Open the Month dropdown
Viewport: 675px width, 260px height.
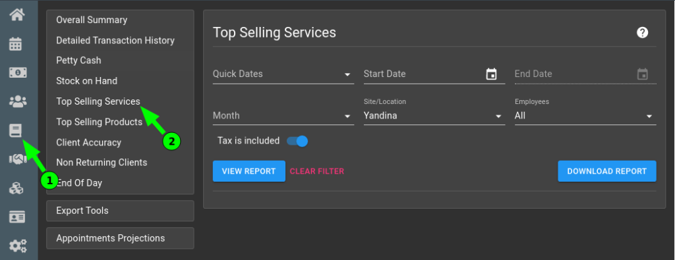283,116
